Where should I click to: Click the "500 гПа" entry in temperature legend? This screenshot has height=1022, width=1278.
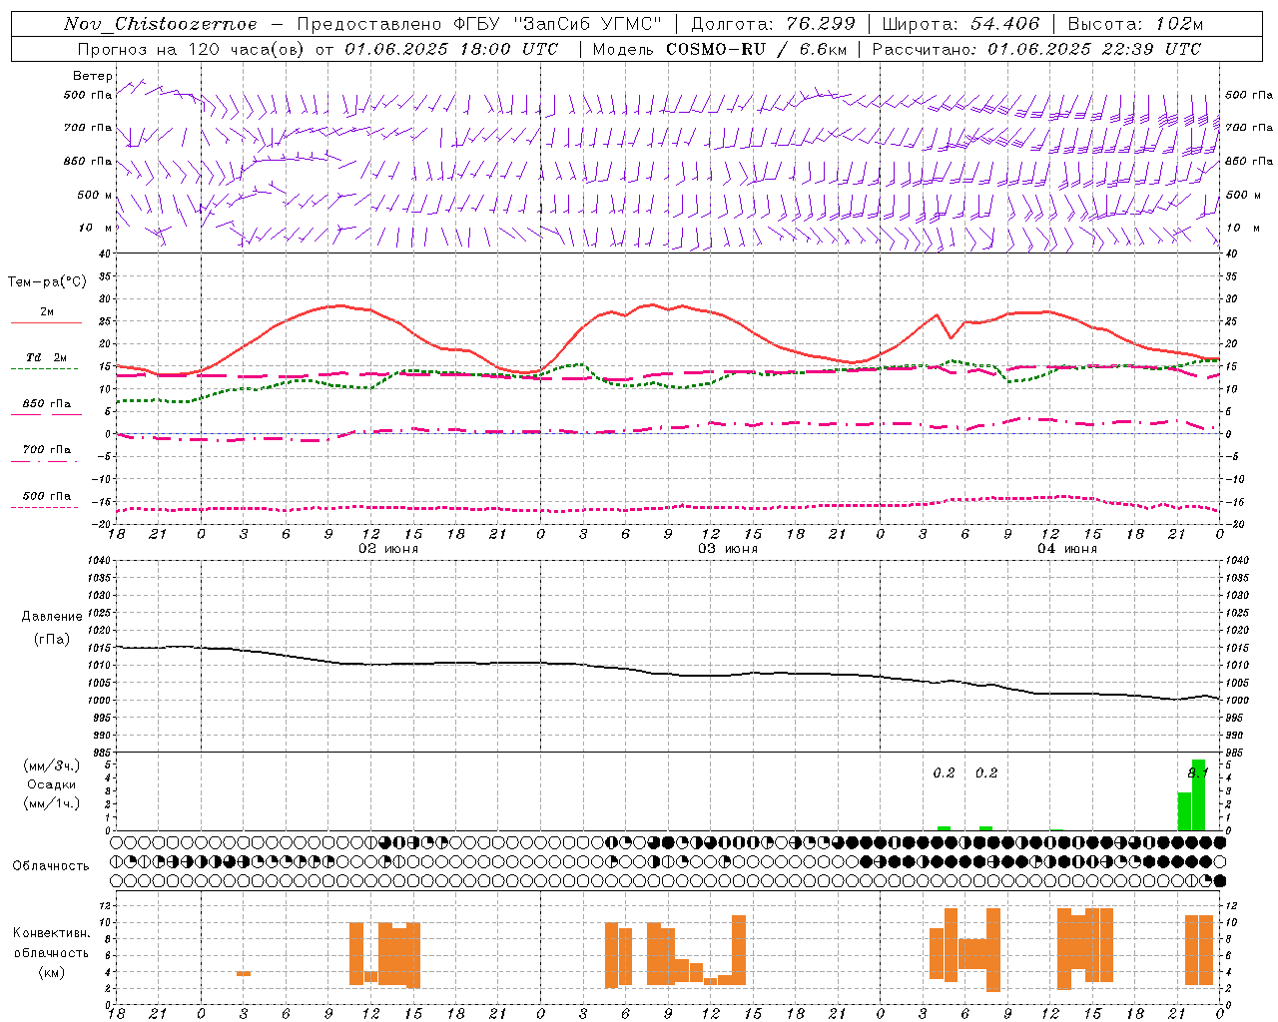coord(46,496)
